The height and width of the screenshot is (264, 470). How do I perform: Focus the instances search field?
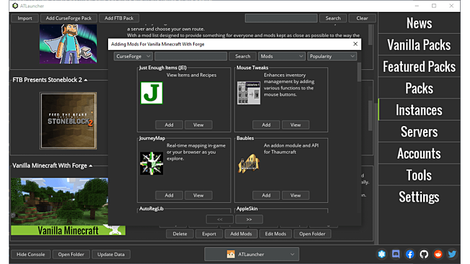point(281,18)
